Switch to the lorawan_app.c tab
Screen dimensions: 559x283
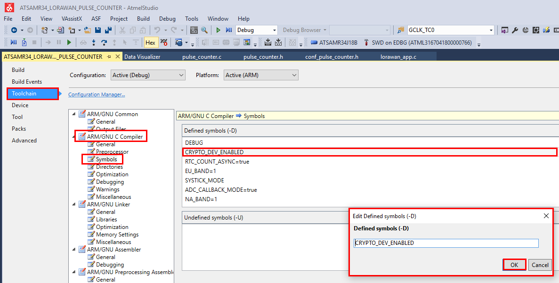pos(398,57)
